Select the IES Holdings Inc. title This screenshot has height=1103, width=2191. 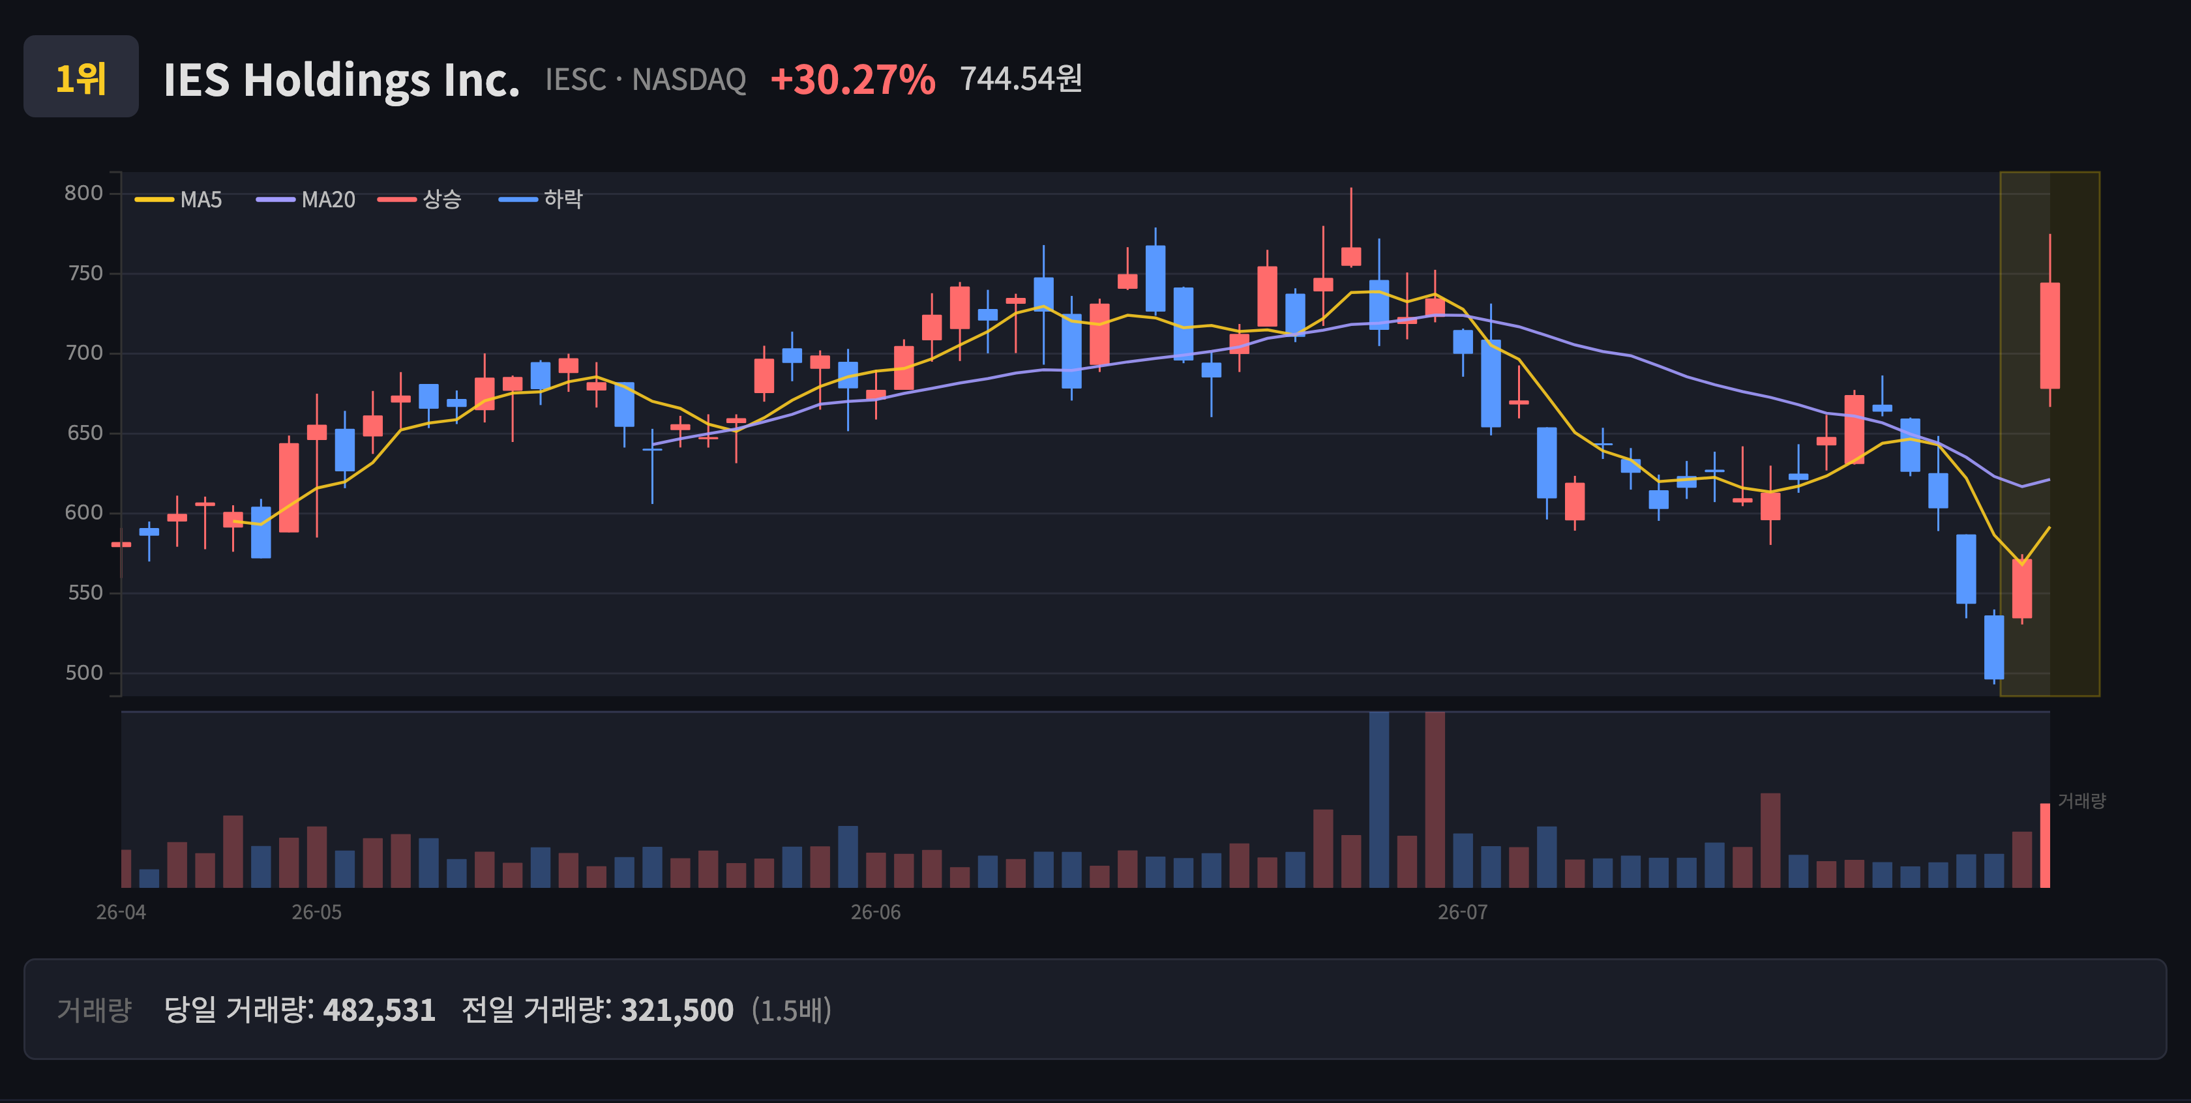341,80
